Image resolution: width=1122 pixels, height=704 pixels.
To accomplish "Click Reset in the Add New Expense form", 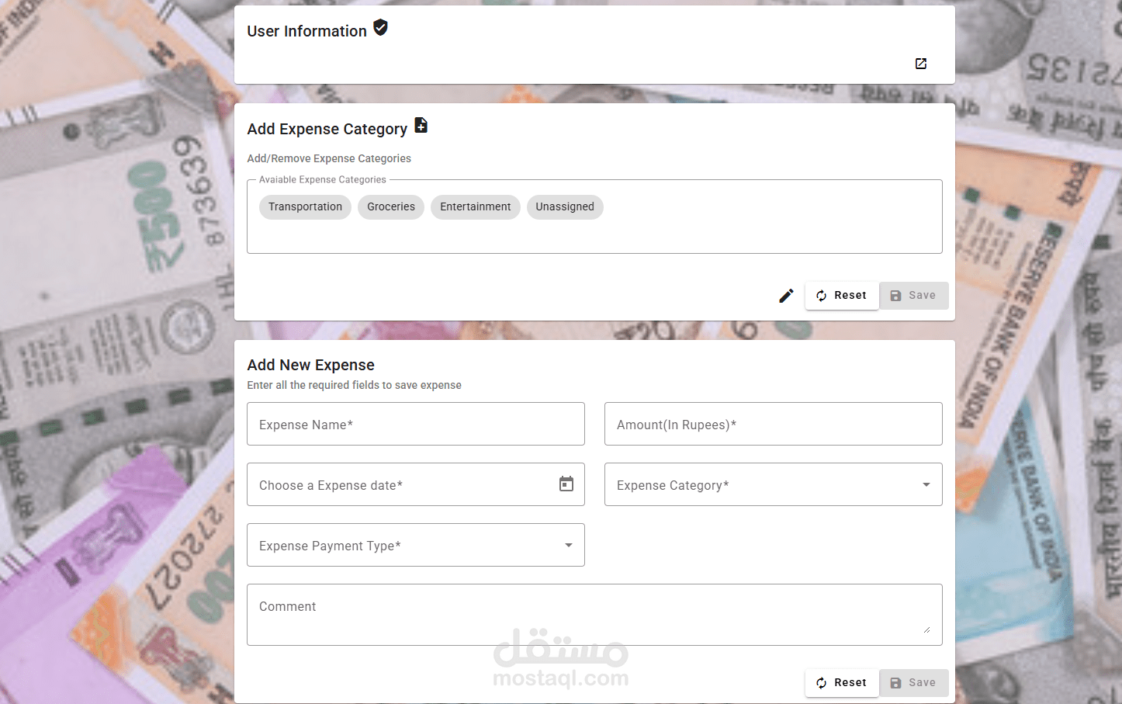I will pos(842,683).
